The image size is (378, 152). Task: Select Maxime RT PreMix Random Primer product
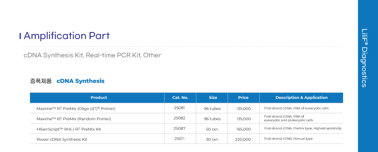(74, 119)
